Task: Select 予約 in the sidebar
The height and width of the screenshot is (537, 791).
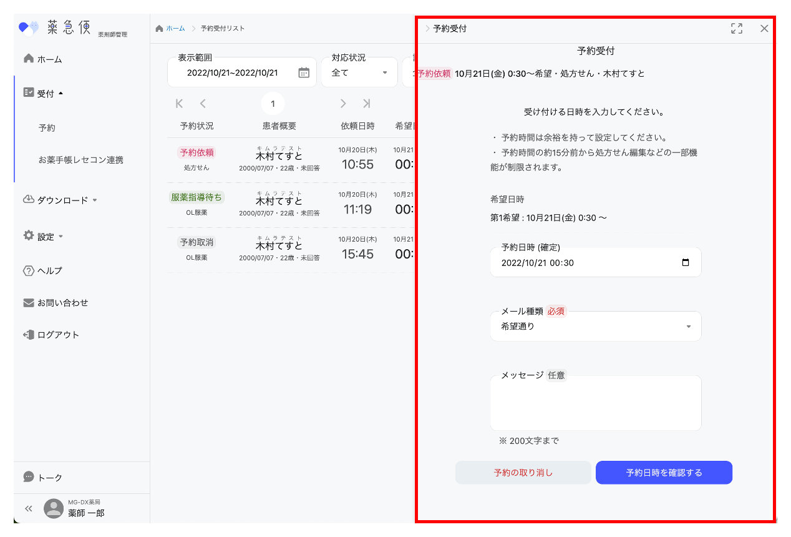Action: (47, 127)
